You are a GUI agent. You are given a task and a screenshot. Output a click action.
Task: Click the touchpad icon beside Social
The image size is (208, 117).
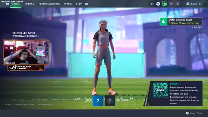click(201, 4)
